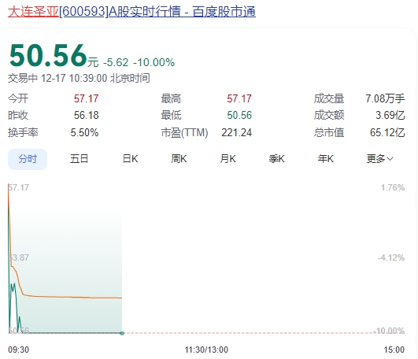Select the 季K chart tab
The width and height of the screenshot is (418, 359).
pyautogui.click(x=276, y=159)
